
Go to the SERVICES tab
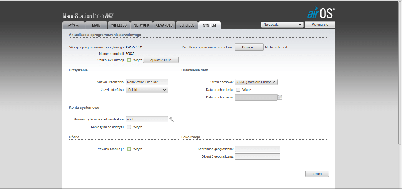(x=187, y=25)
